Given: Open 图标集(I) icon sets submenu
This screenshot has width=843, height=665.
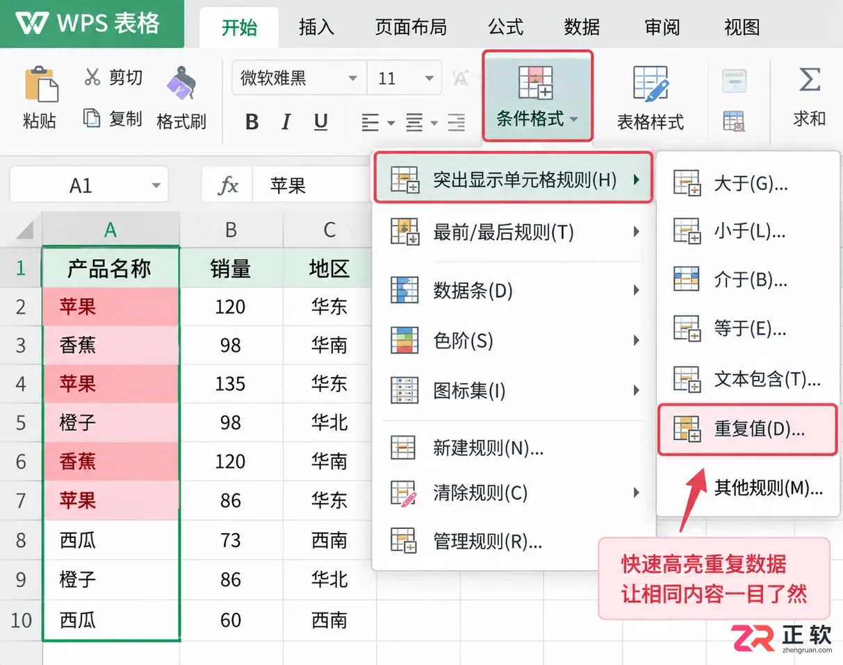Looking at the screenshot, I should (x=514, y=391).
